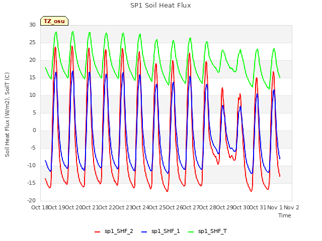322x241 pixels.
Task: Select the sp1_SHF_2 legend entry
Action: (114, 231)
